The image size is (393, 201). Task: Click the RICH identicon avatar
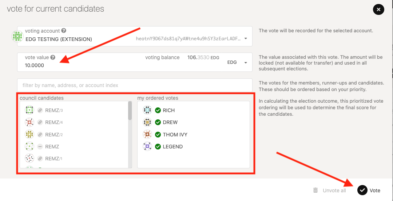(x=147, y=110)
